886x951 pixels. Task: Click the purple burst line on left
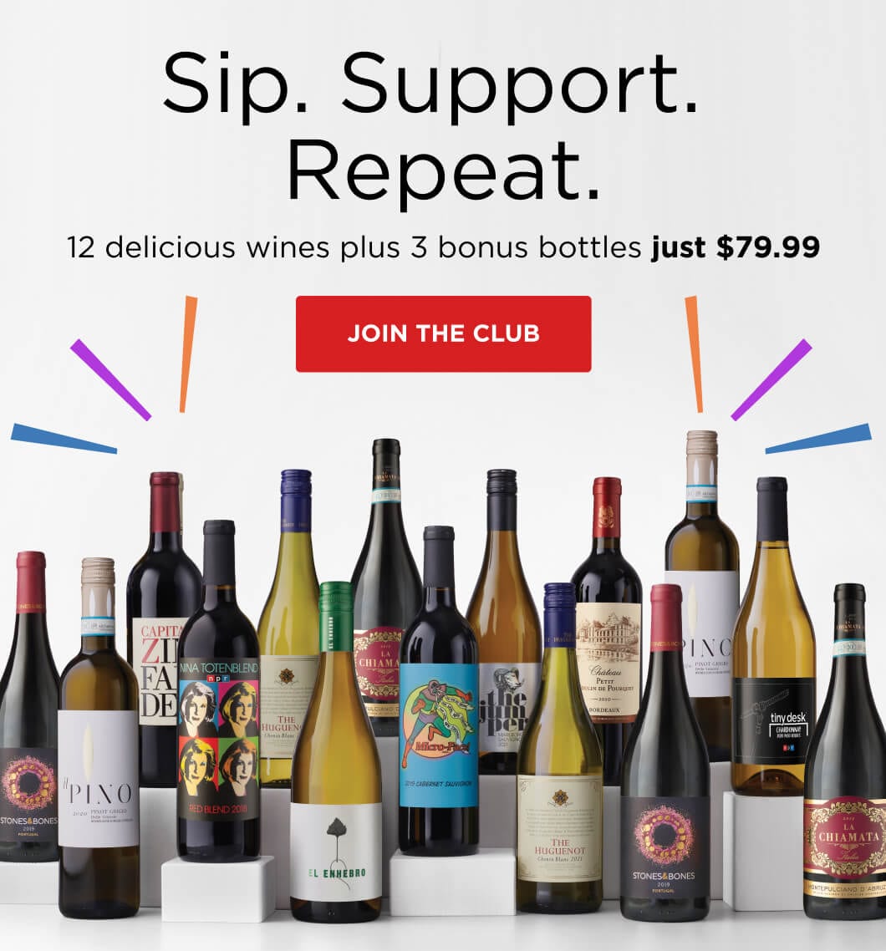click(x=110, y=379)
